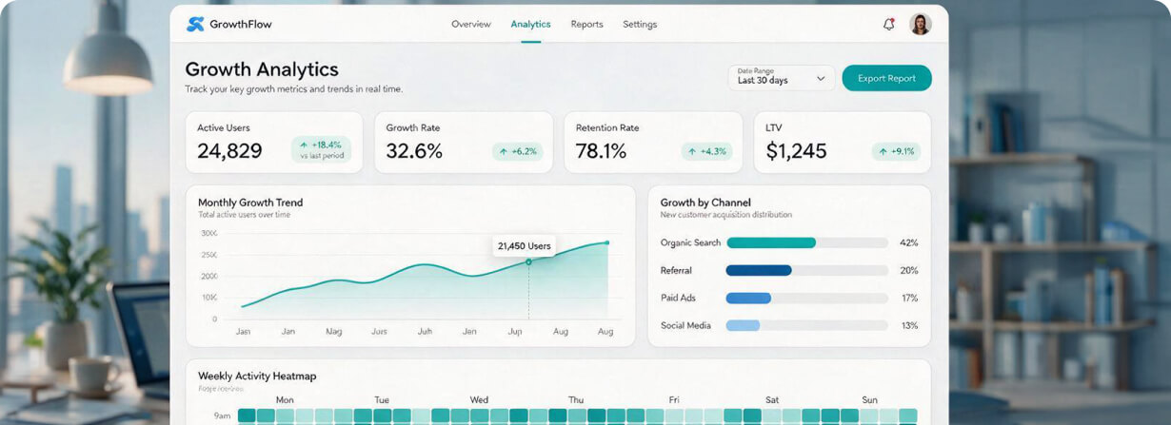This screenshot has height=425, width=1171.
Task: Click the +18.4% Active Users badge
Action: coord(321,149)
